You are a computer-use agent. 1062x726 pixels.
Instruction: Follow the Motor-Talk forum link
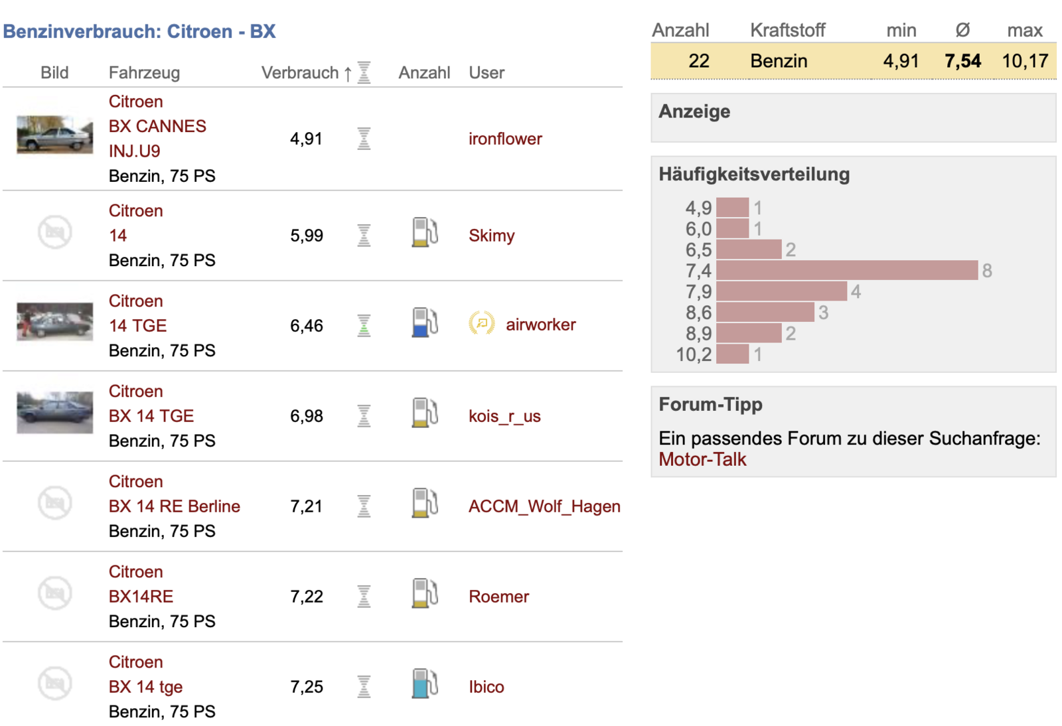(x=702, y=459)
